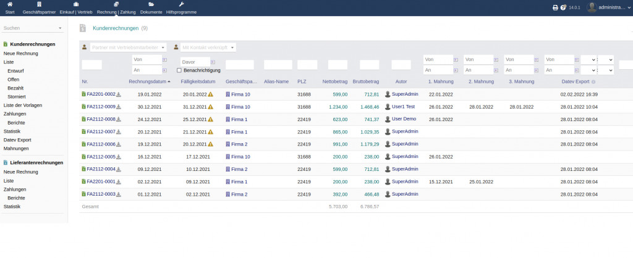The width and height of the screenshot is (633, 258).
Task: Open calendar picker for 1. Mahnung Von field
Action: 456,59
